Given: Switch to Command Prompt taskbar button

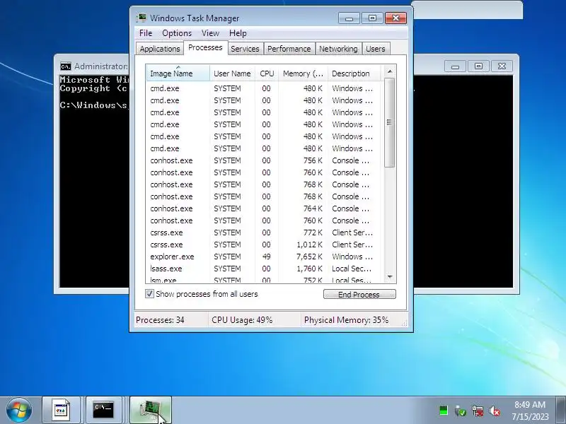Looking at the screenshot, I should click(103, 411).
